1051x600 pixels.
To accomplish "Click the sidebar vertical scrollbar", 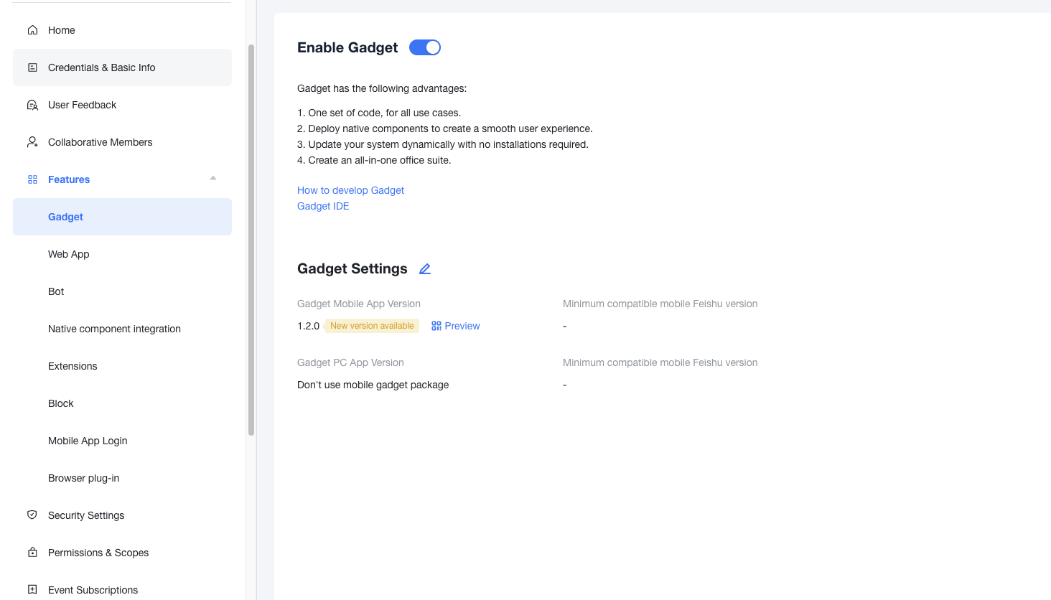I will click(251, 239).
